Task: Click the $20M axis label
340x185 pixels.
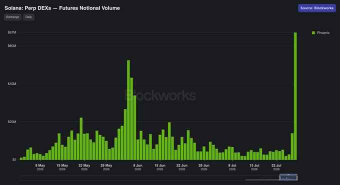Action: tap(12, 122)
